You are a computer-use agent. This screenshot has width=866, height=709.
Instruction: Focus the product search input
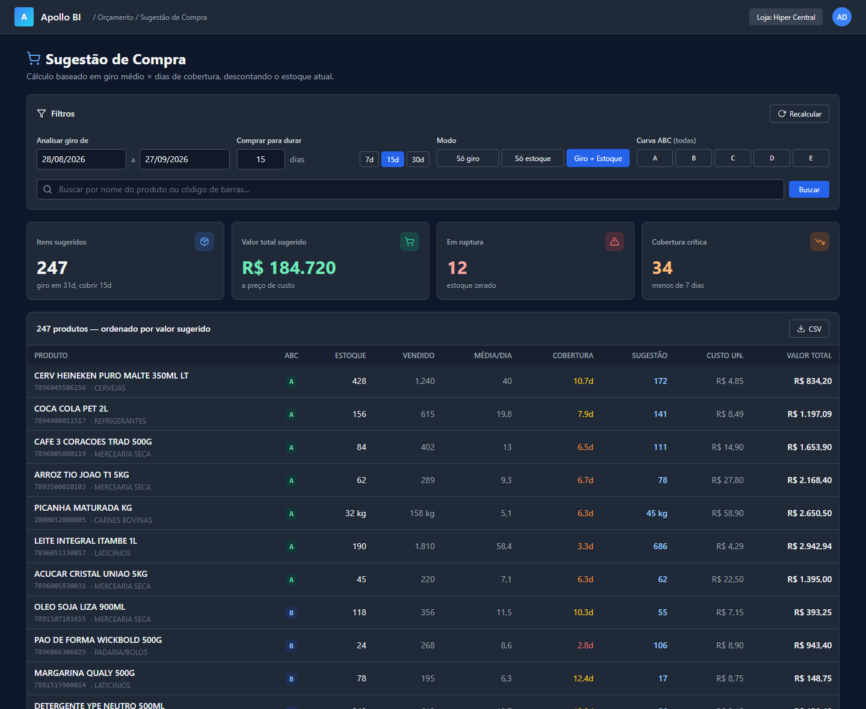click(x=410, y=189)
